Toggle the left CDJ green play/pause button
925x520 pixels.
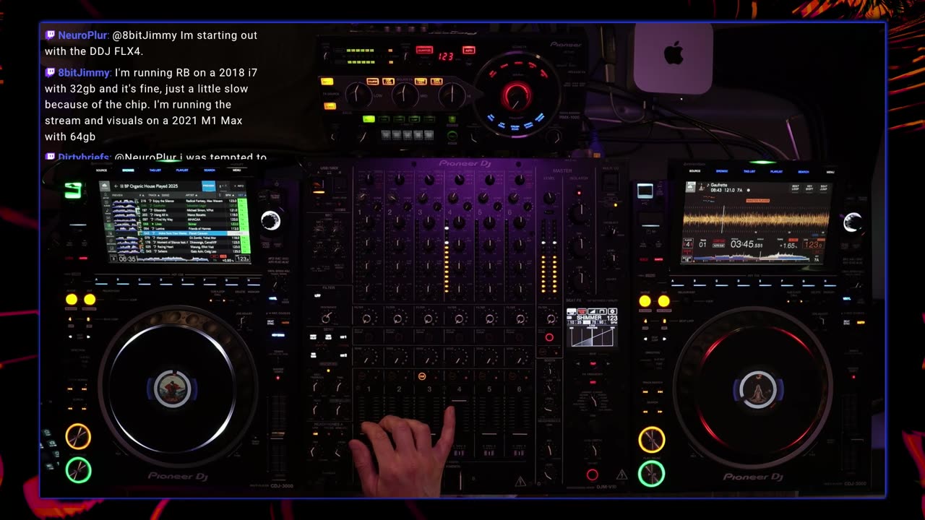click(x=78, y=471)
